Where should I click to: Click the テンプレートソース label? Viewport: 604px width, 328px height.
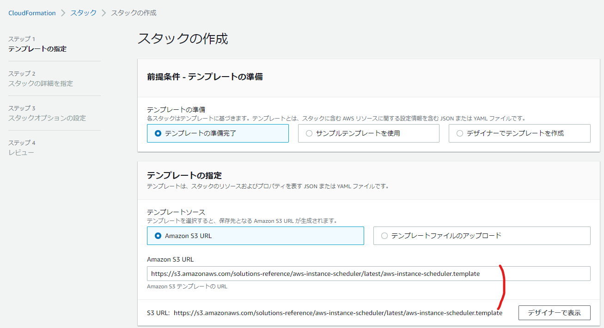pos(176,212)
